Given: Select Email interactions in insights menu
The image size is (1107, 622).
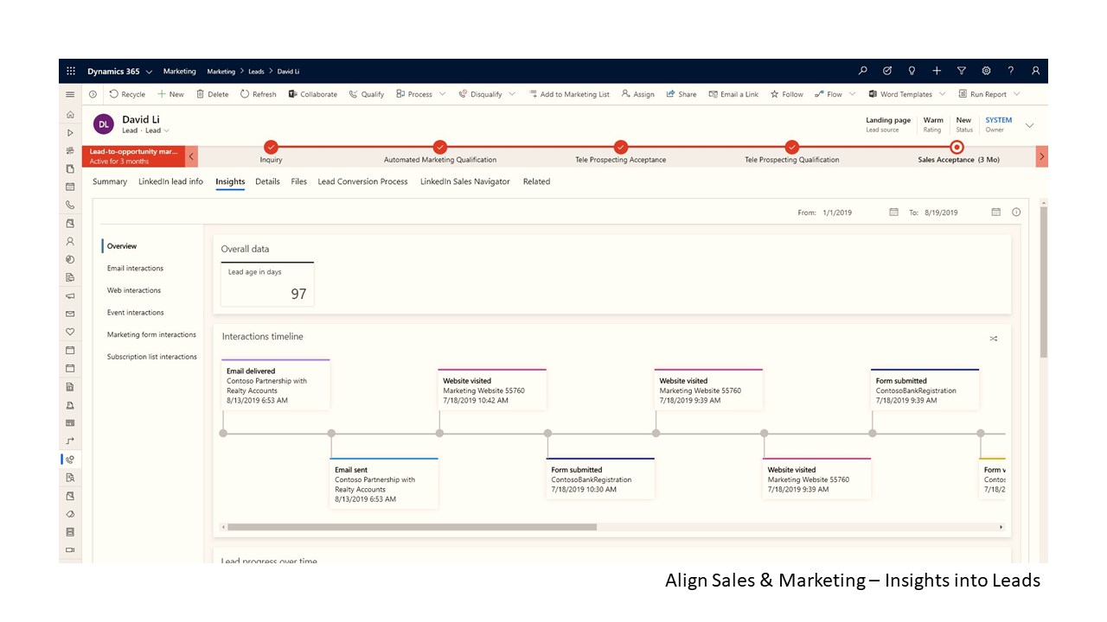Looking at the screenshot, I should pyautogui.click(x=135, y=269).
